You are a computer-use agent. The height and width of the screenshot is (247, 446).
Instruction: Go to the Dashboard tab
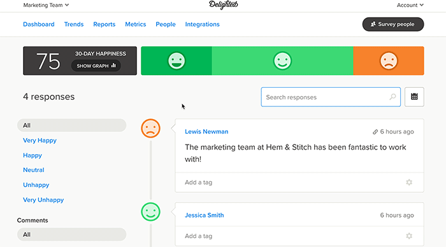[x=39, y=24]
